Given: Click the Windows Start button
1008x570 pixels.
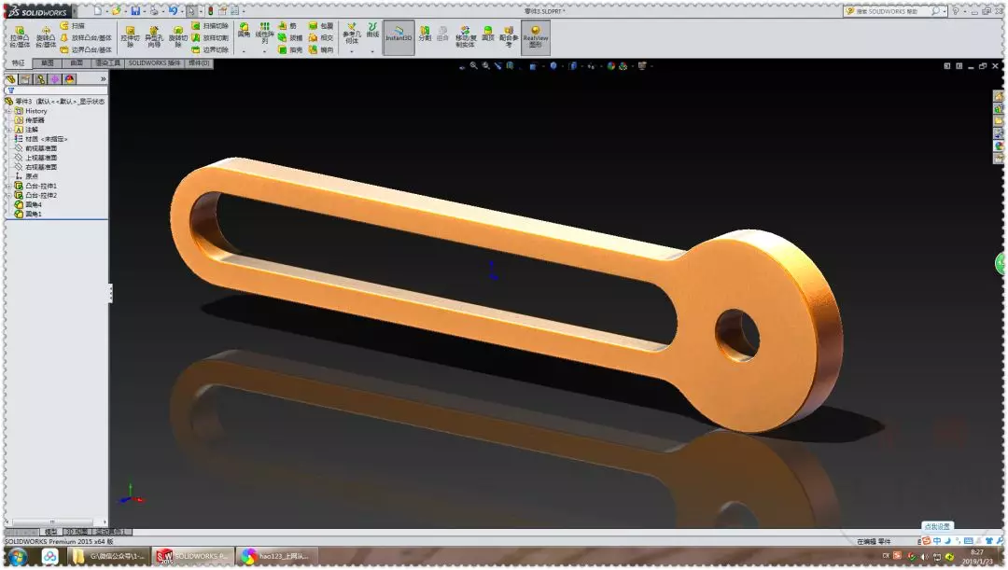Looking at the screenshot, I should pyautogui.click(x=17, y=557).
